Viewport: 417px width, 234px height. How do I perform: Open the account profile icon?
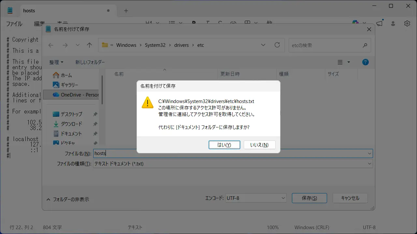coord(393,23)
